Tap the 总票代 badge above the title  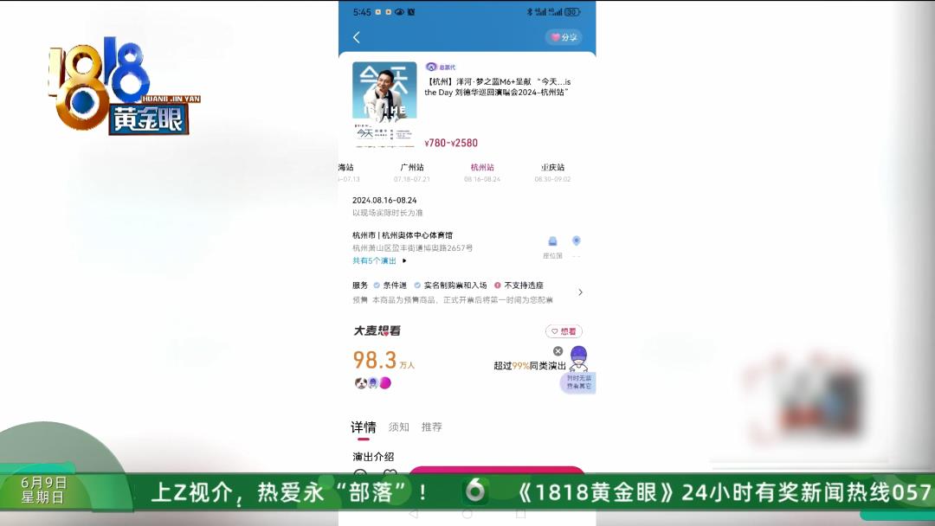click(x=441, y=67)
